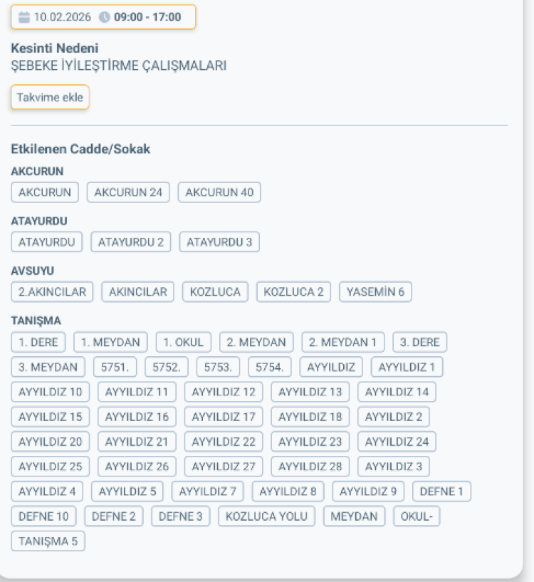Choose the ATAYURDU 2 street tag

click(130, 242)
